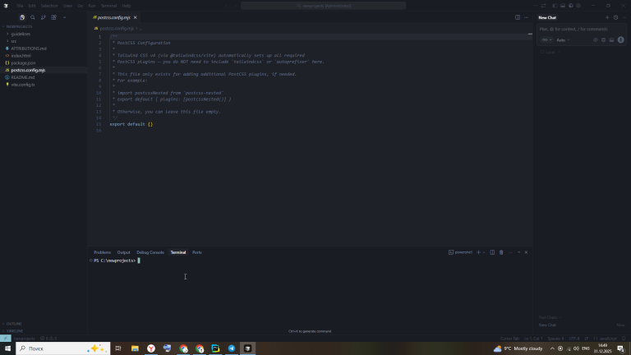
Task: Expand the guidelines folder
Action: coord(44,34)
